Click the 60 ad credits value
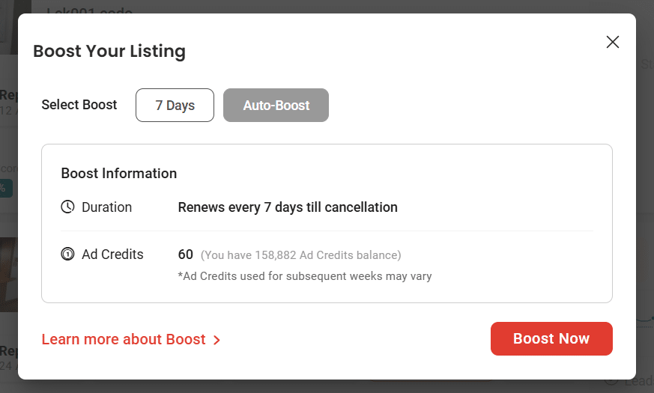The height and width of the screenshot is (393, 654). coord(186,255)
